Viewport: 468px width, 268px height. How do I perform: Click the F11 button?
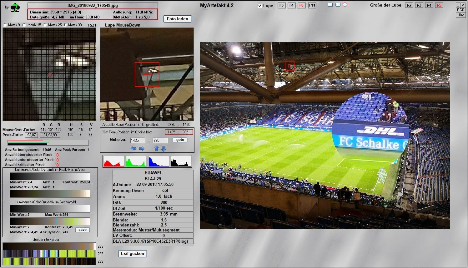[312, 5]
